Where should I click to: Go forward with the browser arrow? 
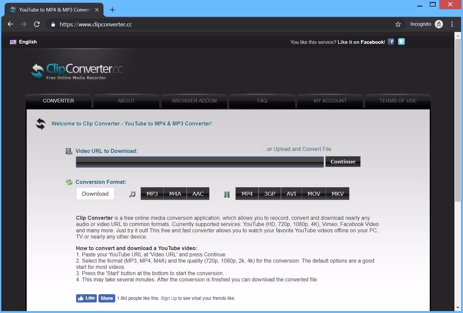[23, 24]
